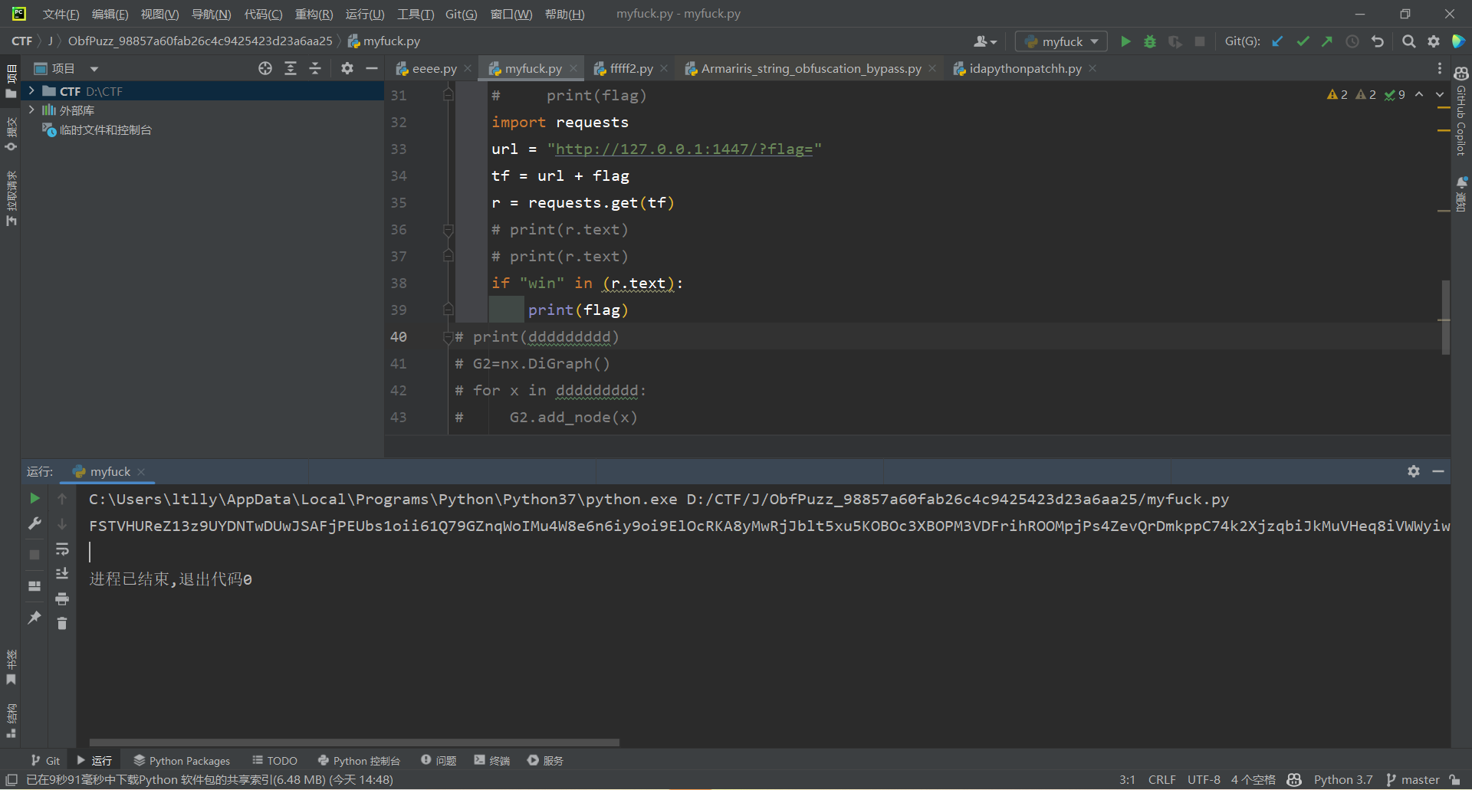
Task: Click the pin tab icon in Run panel
Action: 34,617
